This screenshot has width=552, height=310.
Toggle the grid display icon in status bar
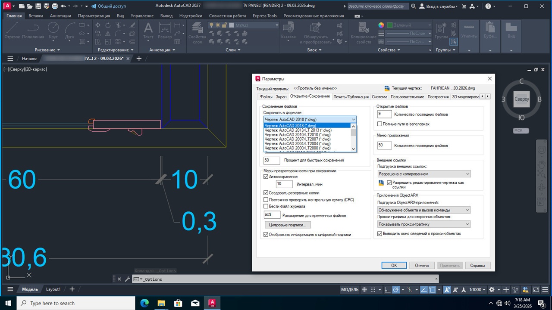point(364,290)
